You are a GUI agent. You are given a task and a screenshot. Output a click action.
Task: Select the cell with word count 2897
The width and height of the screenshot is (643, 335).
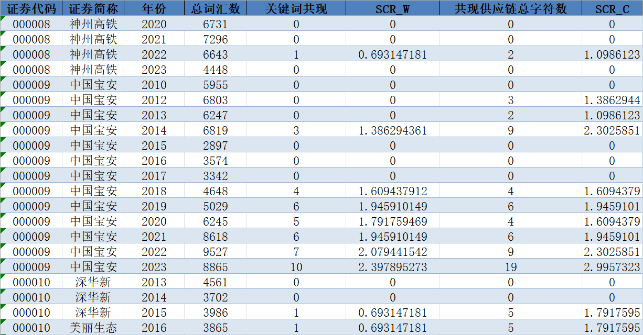tap(216, 146)
